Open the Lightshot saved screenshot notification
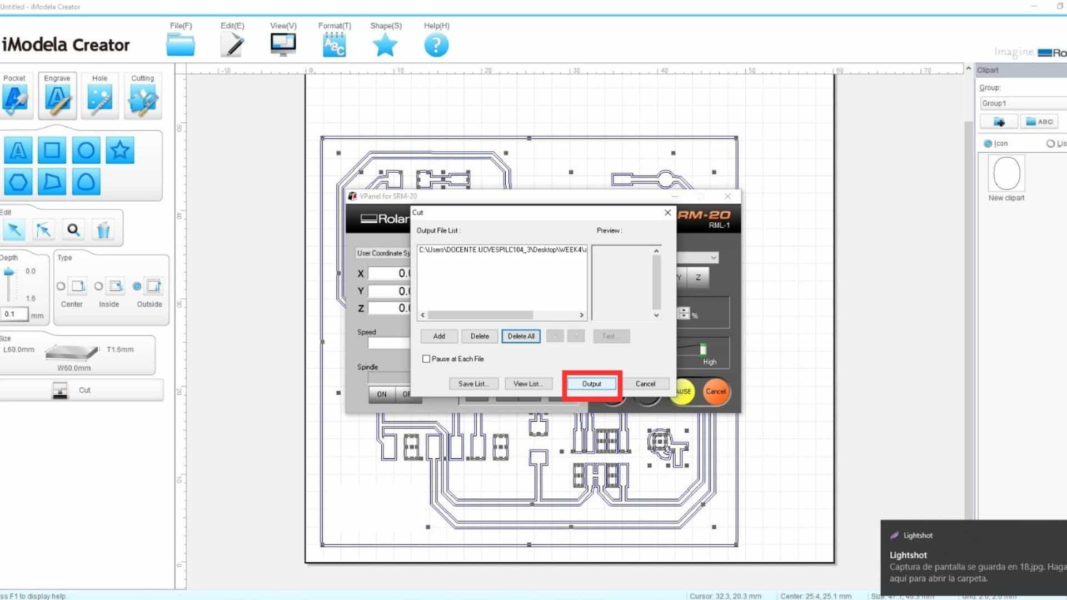Viewport: 1067px width, 600px height. 974,558
